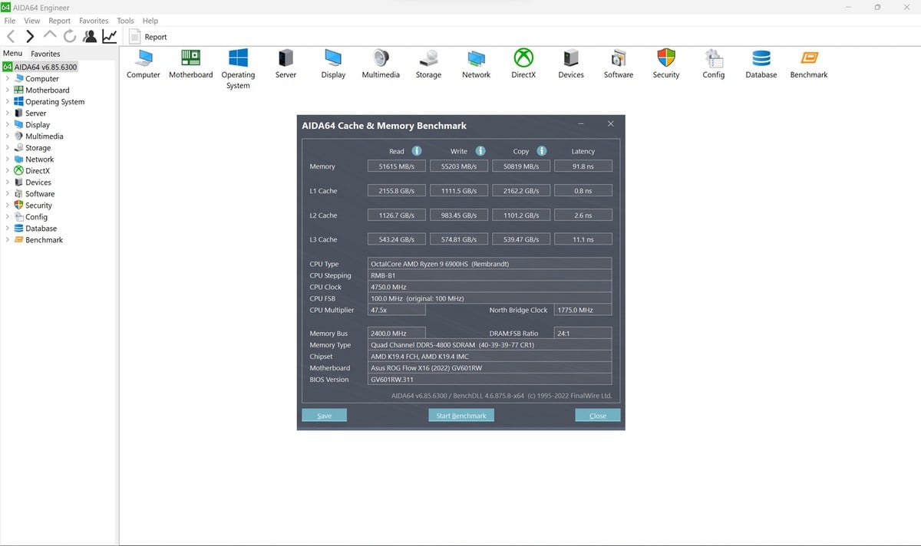Expand the Network tree node
The height and width of the screenshot is (546, 921).
click(8, 159)
